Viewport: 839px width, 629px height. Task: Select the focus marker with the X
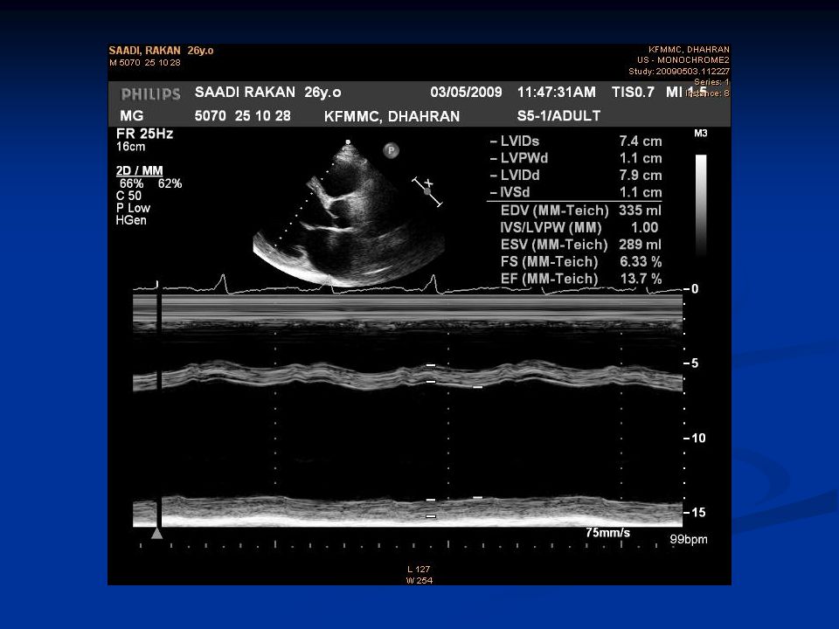(x=427, y=191)
